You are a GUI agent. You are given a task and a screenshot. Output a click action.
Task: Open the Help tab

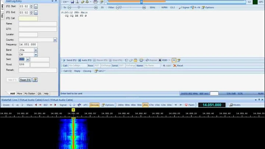pos(46,94)
